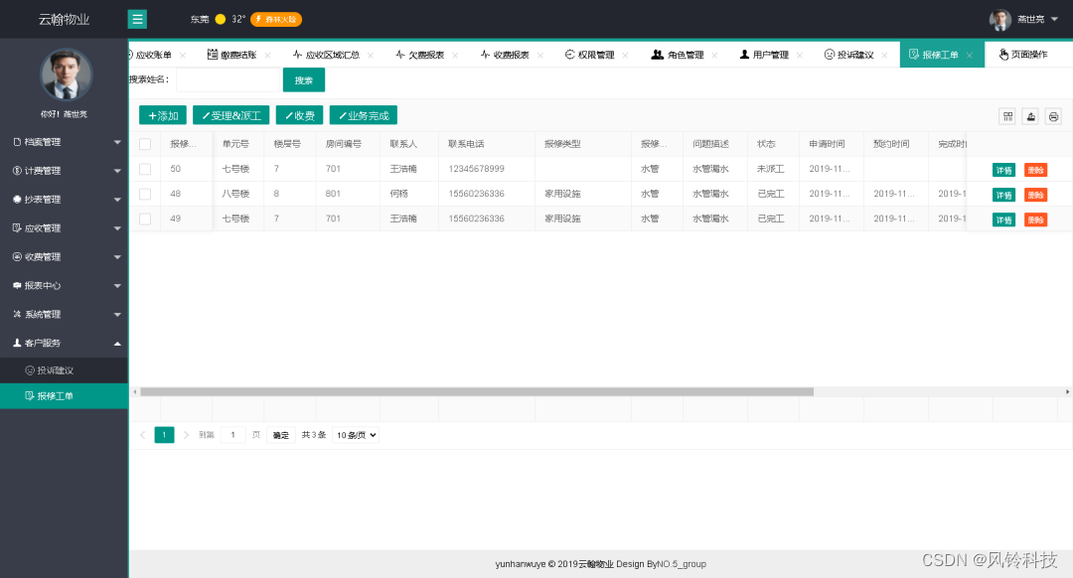Switch to the 缴费结账 tab
This screenshot has height=578, width=1073.
click(231, 55)
